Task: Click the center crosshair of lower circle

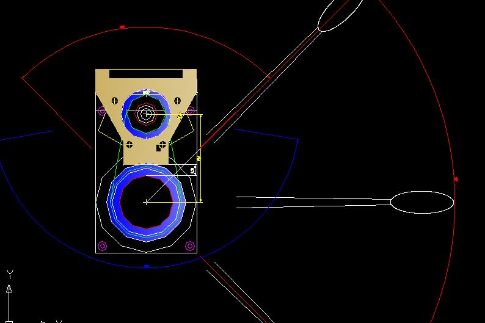Action: [x=146, y=201]
